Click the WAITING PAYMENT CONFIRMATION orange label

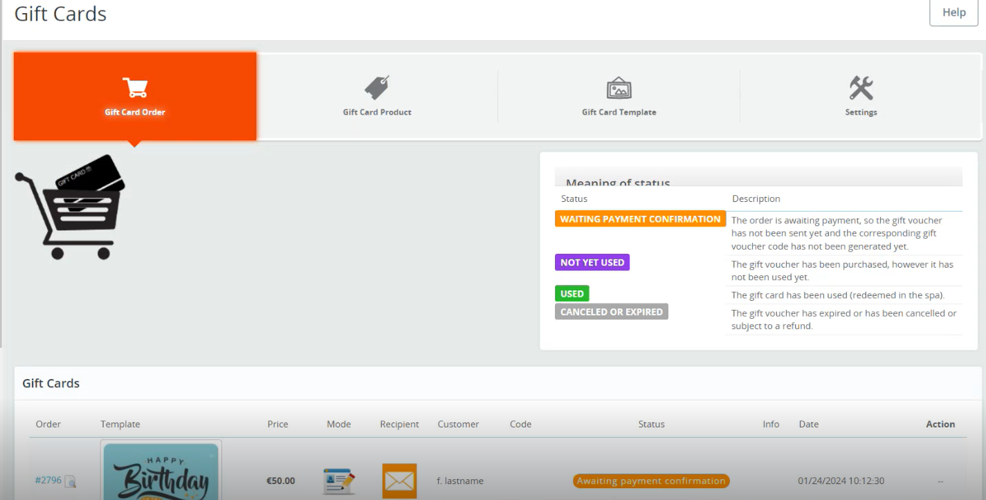[639, 219]
